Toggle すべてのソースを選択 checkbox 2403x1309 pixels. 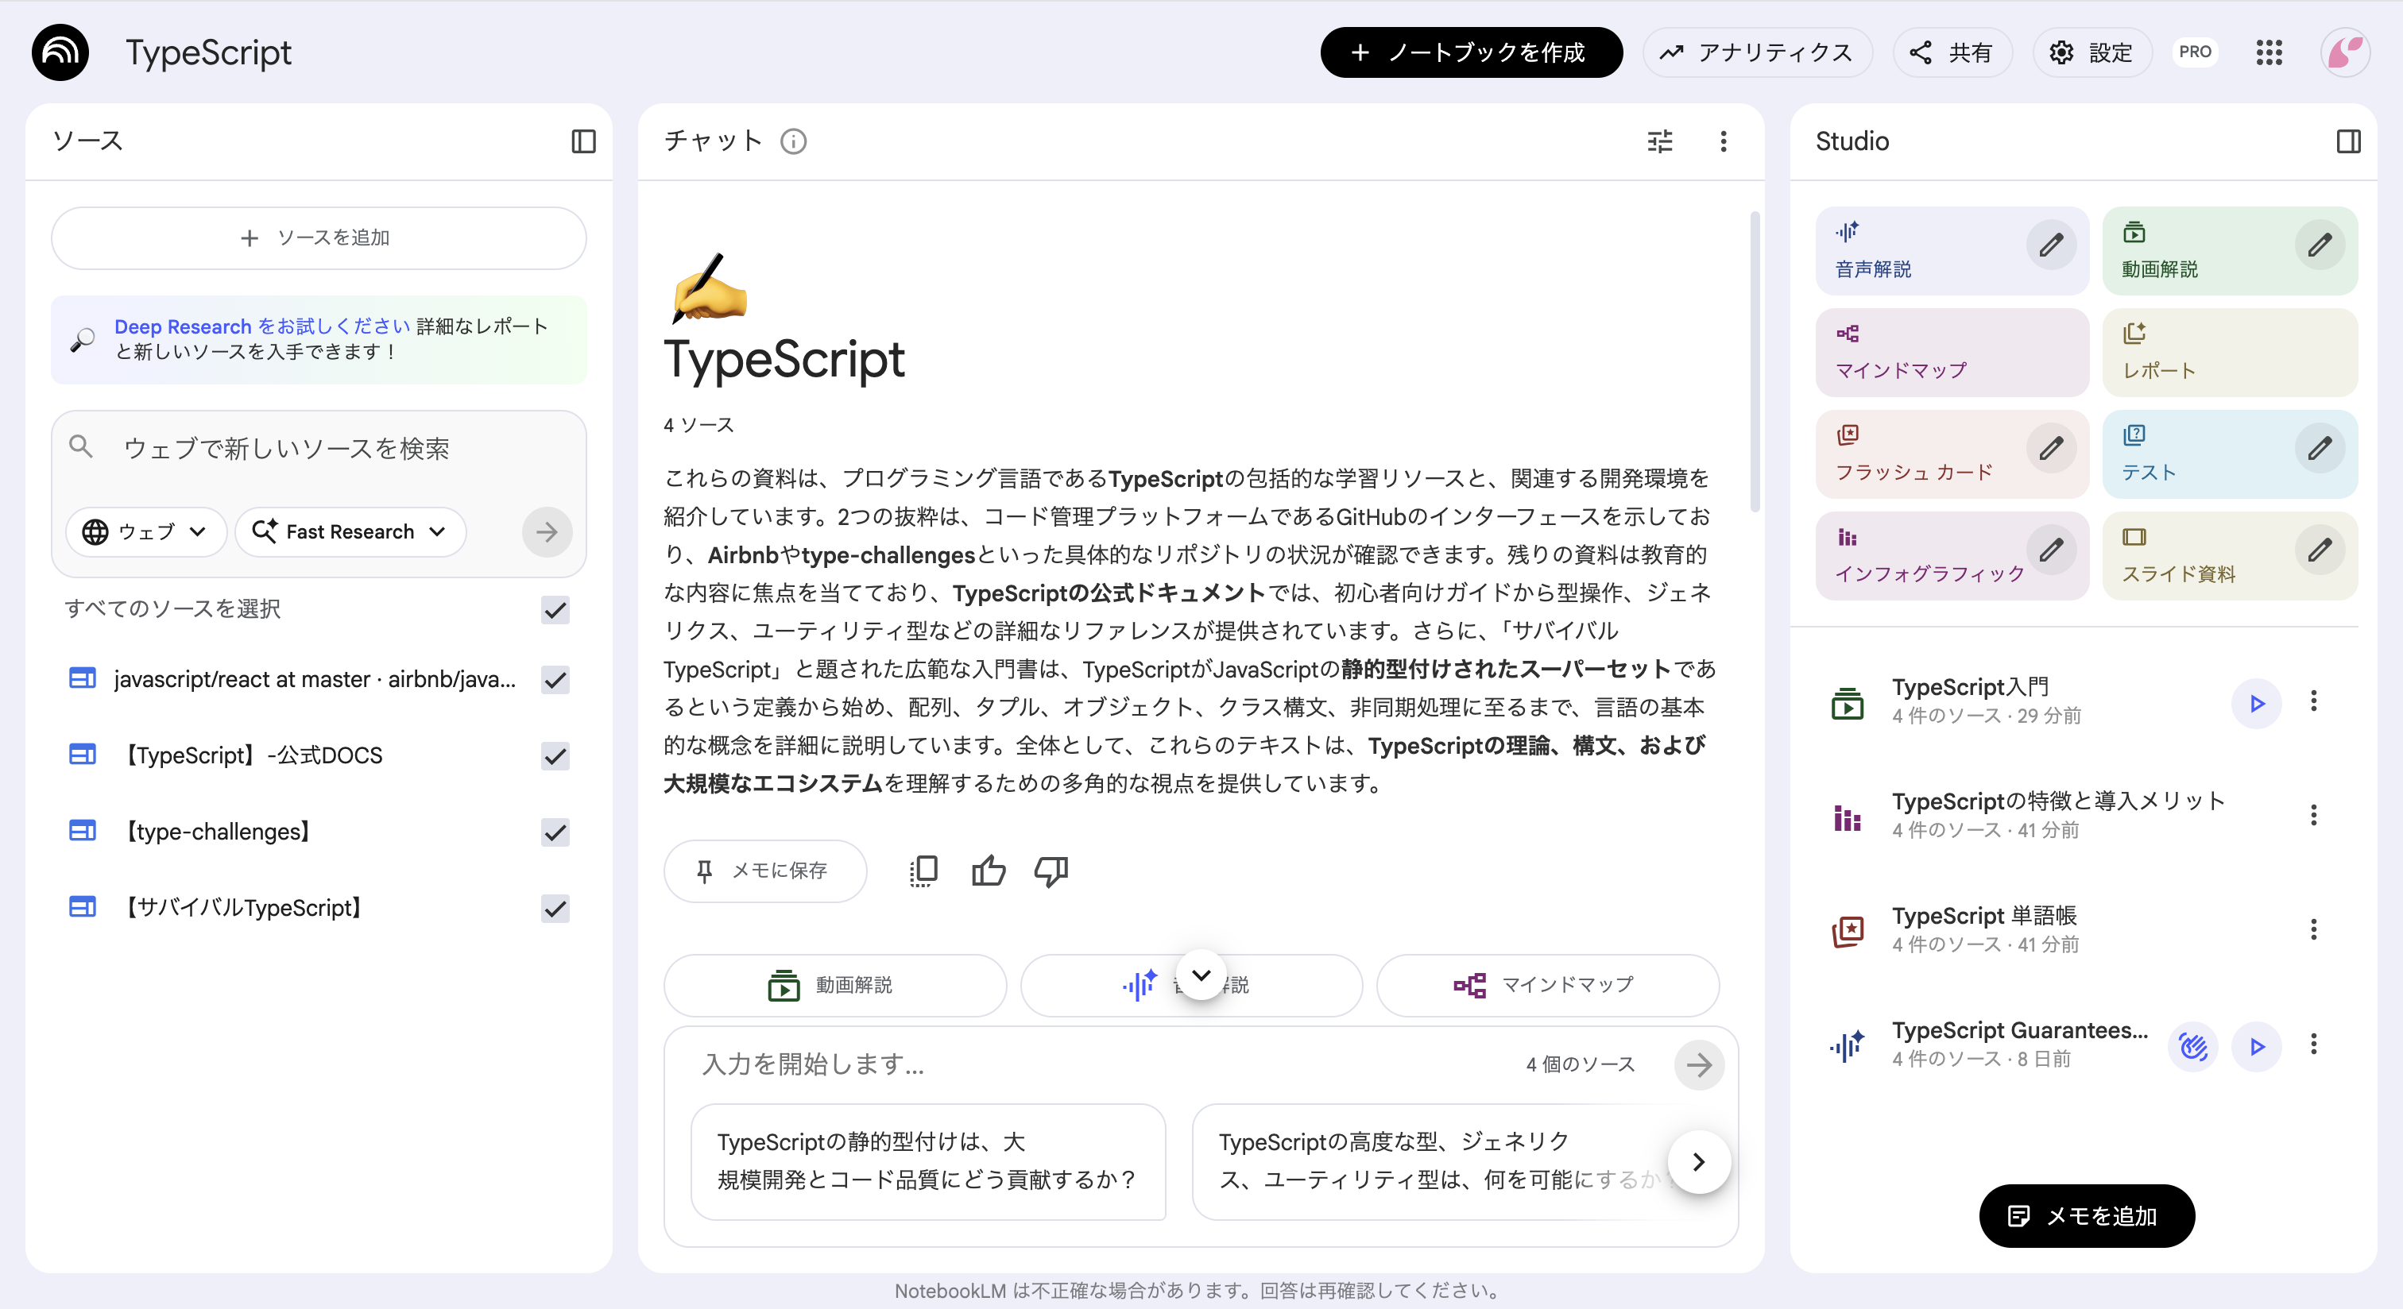(x=555, y=610)
